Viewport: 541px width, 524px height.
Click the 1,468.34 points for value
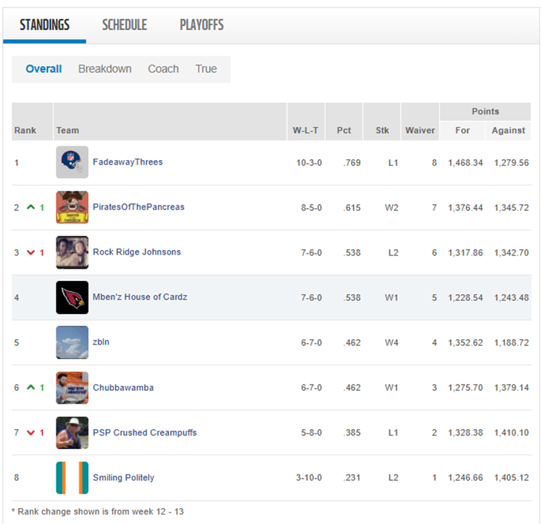point(465,163)
